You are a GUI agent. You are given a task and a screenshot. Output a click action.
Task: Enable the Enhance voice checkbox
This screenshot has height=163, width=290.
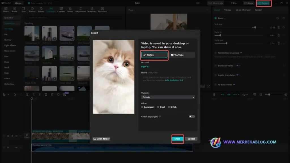point(216,66)
